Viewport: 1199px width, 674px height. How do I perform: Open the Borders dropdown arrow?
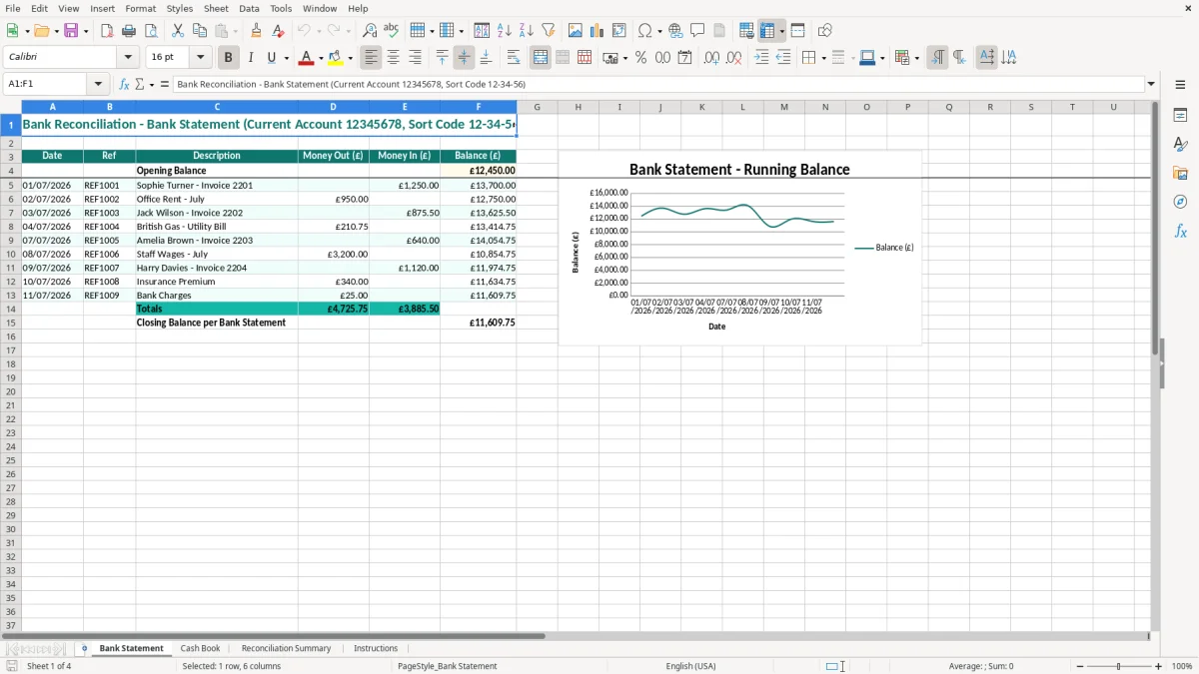[822, 59]
